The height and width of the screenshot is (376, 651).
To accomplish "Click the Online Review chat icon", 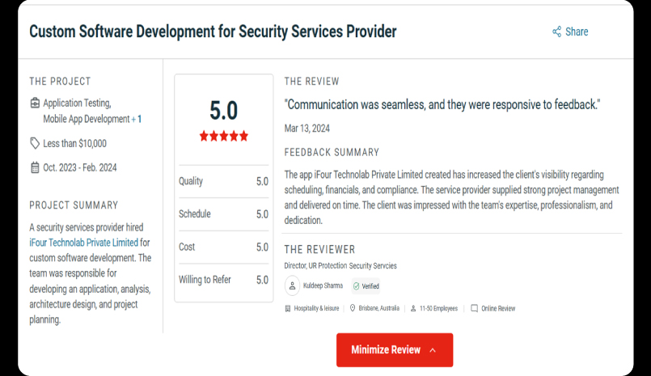I will 474,308.
